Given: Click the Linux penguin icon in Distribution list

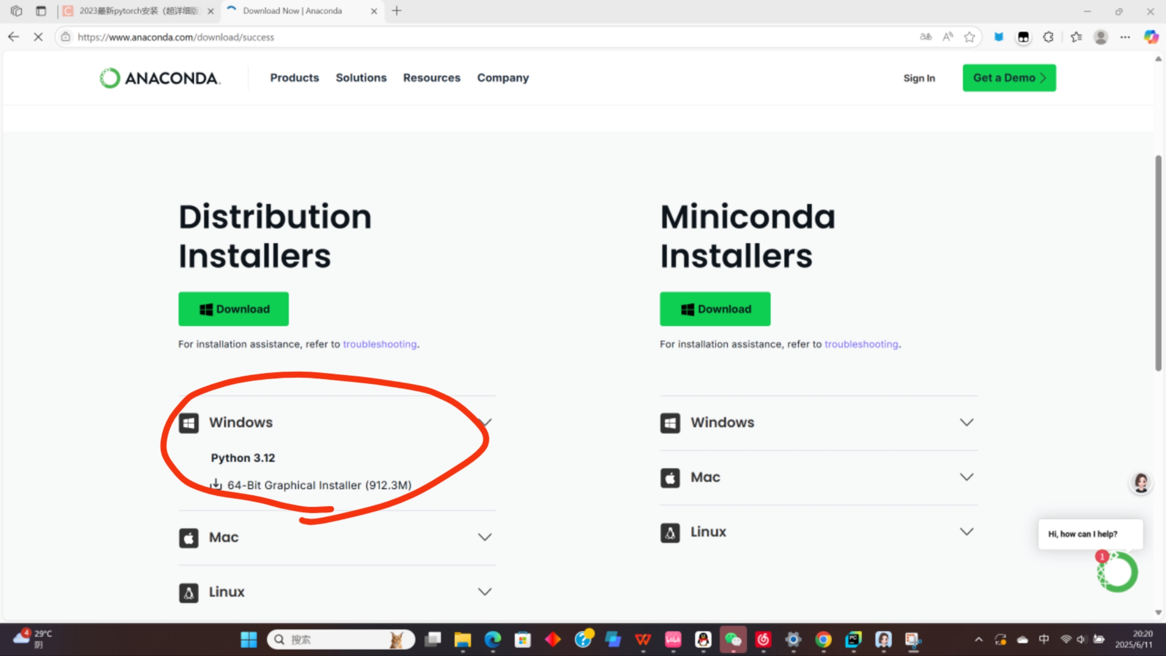Looking at the screenshot, I should tap(189, 593).
